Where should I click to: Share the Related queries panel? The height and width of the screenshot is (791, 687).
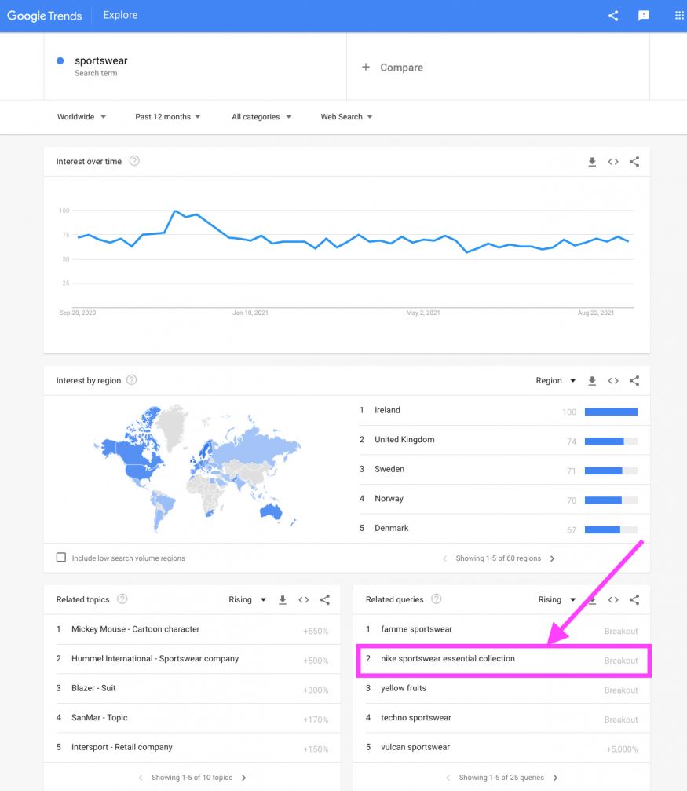click(x=634, y=599)
